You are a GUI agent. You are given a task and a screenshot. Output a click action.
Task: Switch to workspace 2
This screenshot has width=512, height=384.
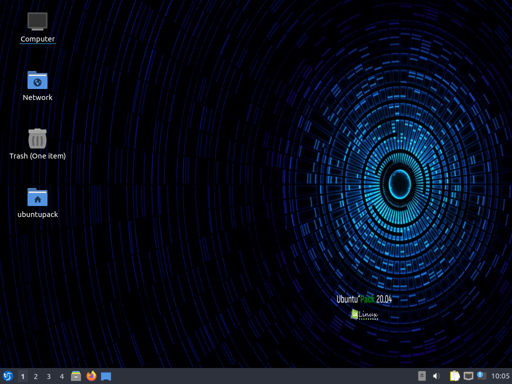[x=35, y=376]
